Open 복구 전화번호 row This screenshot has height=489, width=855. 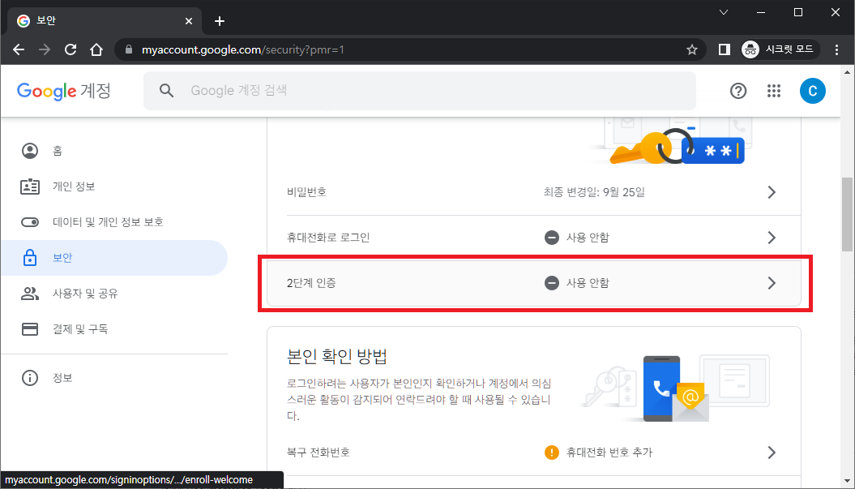534,453
